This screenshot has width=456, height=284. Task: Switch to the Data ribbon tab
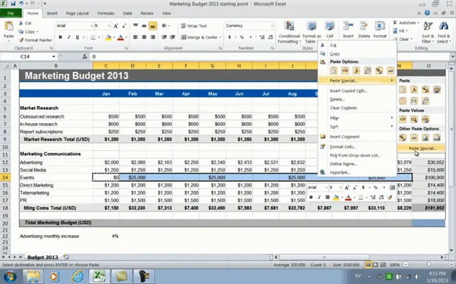click(x=127, y=13)
